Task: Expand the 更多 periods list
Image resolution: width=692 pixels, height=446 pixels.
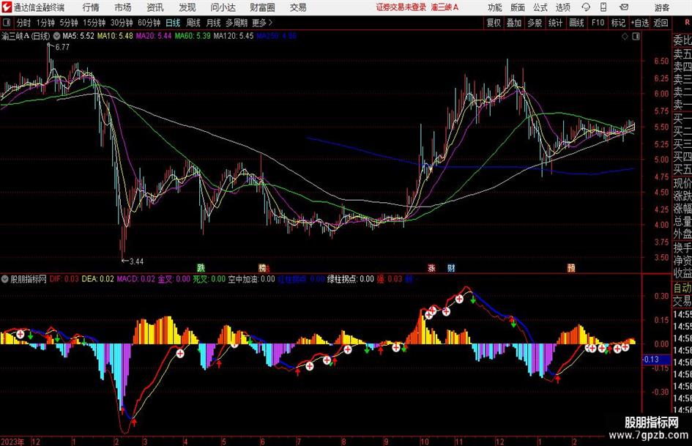Action: coord(262,23)
